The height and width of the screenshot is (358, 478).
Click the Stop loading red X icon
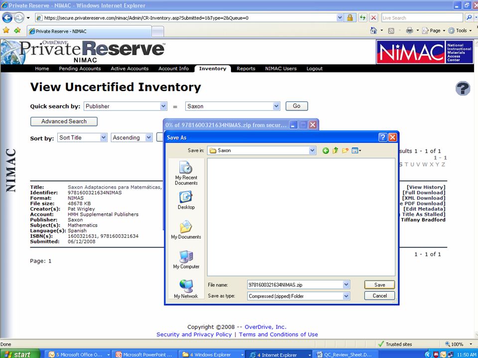tap(374, 18)
